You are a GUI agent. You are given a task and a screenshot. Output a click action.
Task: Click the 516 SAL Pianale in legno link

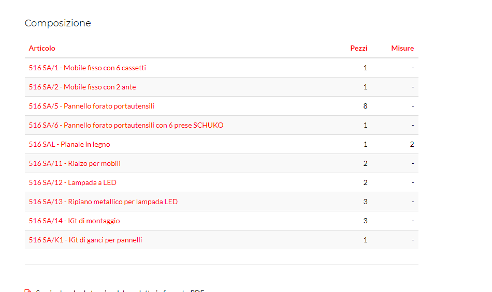coord(69,144)
